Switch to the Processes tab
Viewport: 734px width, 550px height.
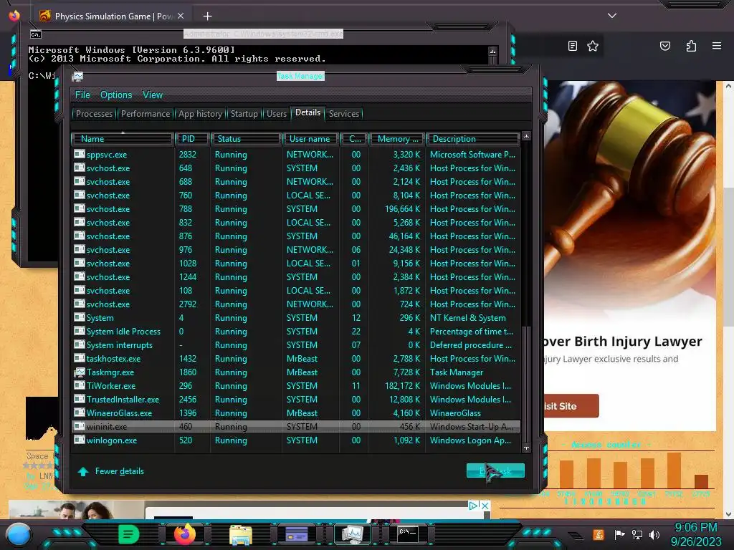click(x=94, y=114)
